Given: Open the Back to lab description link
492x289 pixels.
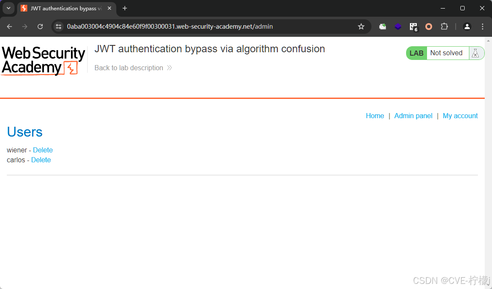Looking at the screenshot, I should 133,68.
